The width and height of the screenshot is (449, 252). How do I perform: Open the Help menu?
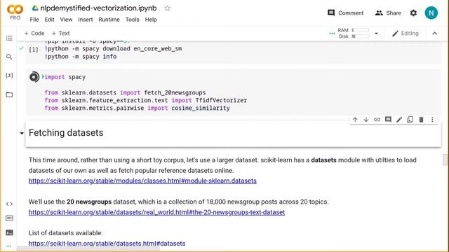(x=151, y=20)
